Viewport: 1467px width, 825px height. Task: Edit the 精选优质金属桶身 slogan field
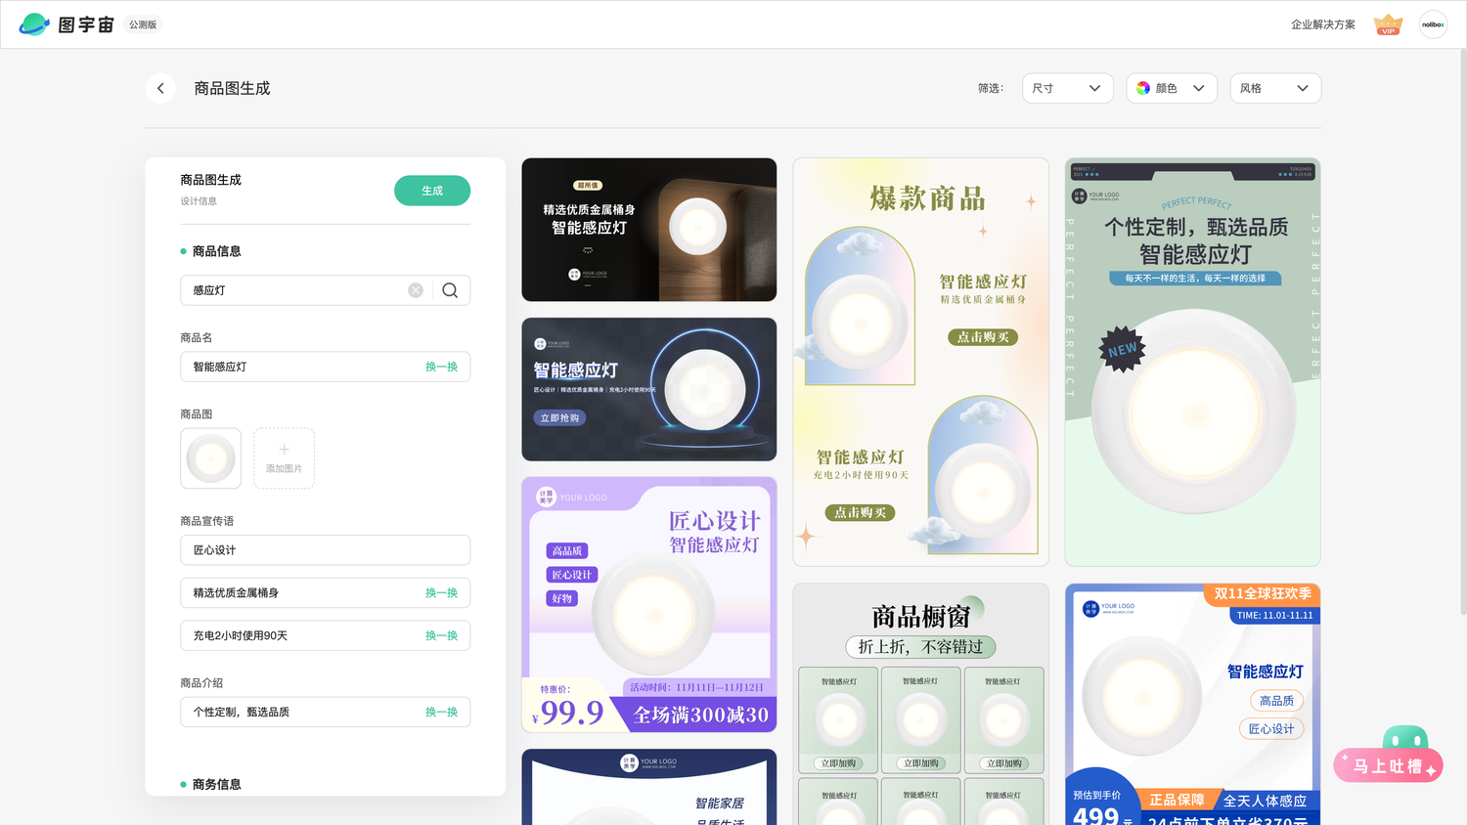click(x=325, y=593)
